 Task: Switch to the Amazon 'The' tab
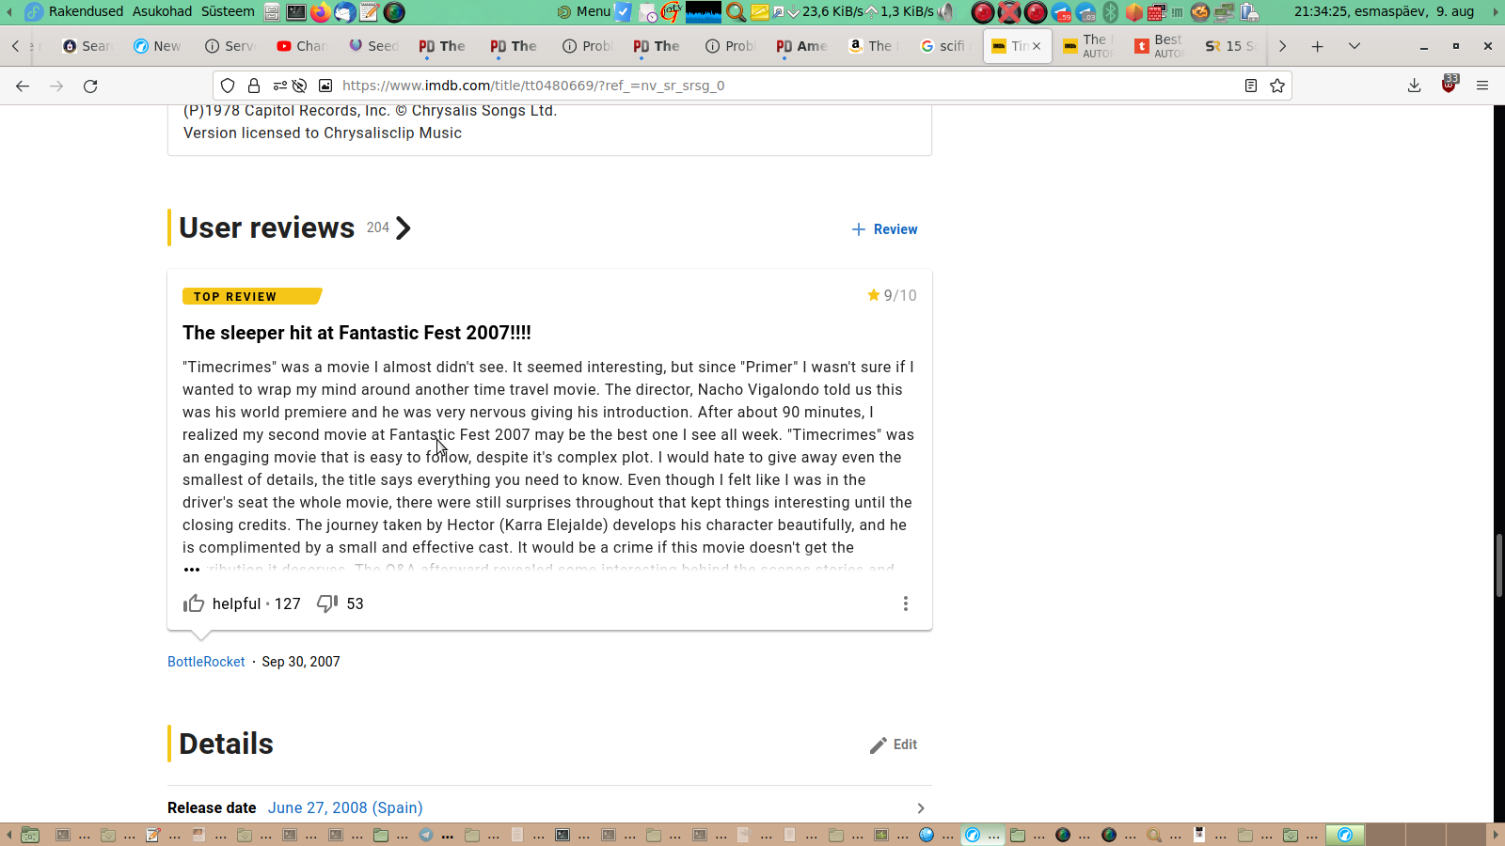click(874, 46)
